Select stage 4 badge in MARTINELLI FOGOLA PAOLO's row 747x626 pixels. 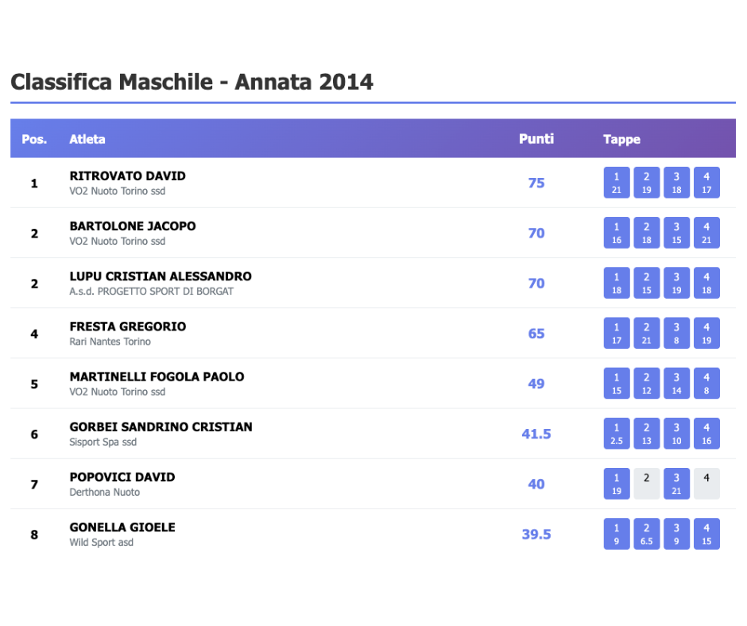coord(706,383)
